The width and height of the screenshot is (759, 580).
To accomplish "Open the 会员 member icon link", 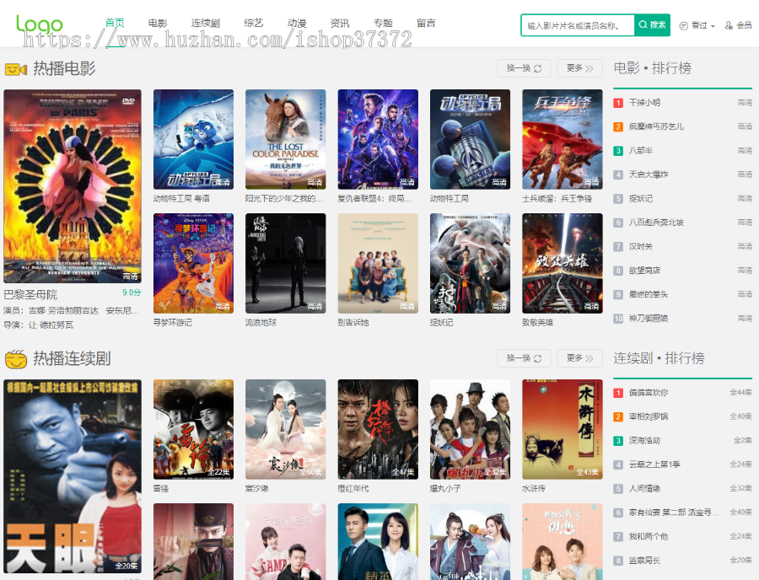I will point(738,25).
